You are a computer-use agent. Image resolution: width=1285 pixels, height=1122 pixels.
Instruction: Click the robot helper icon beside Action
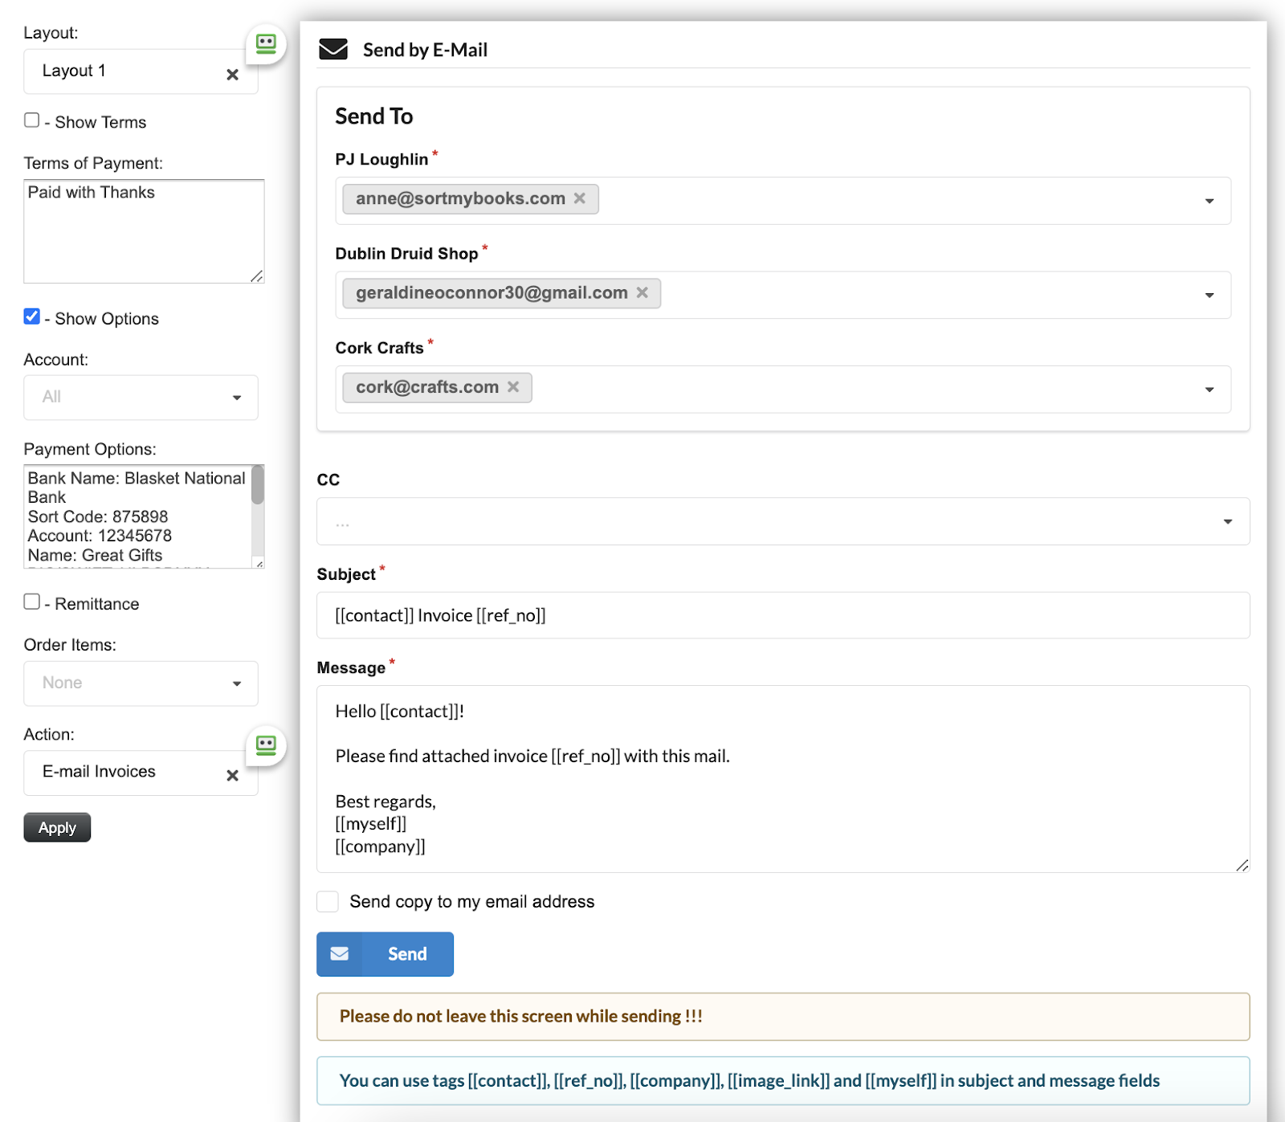coord(266,745)
